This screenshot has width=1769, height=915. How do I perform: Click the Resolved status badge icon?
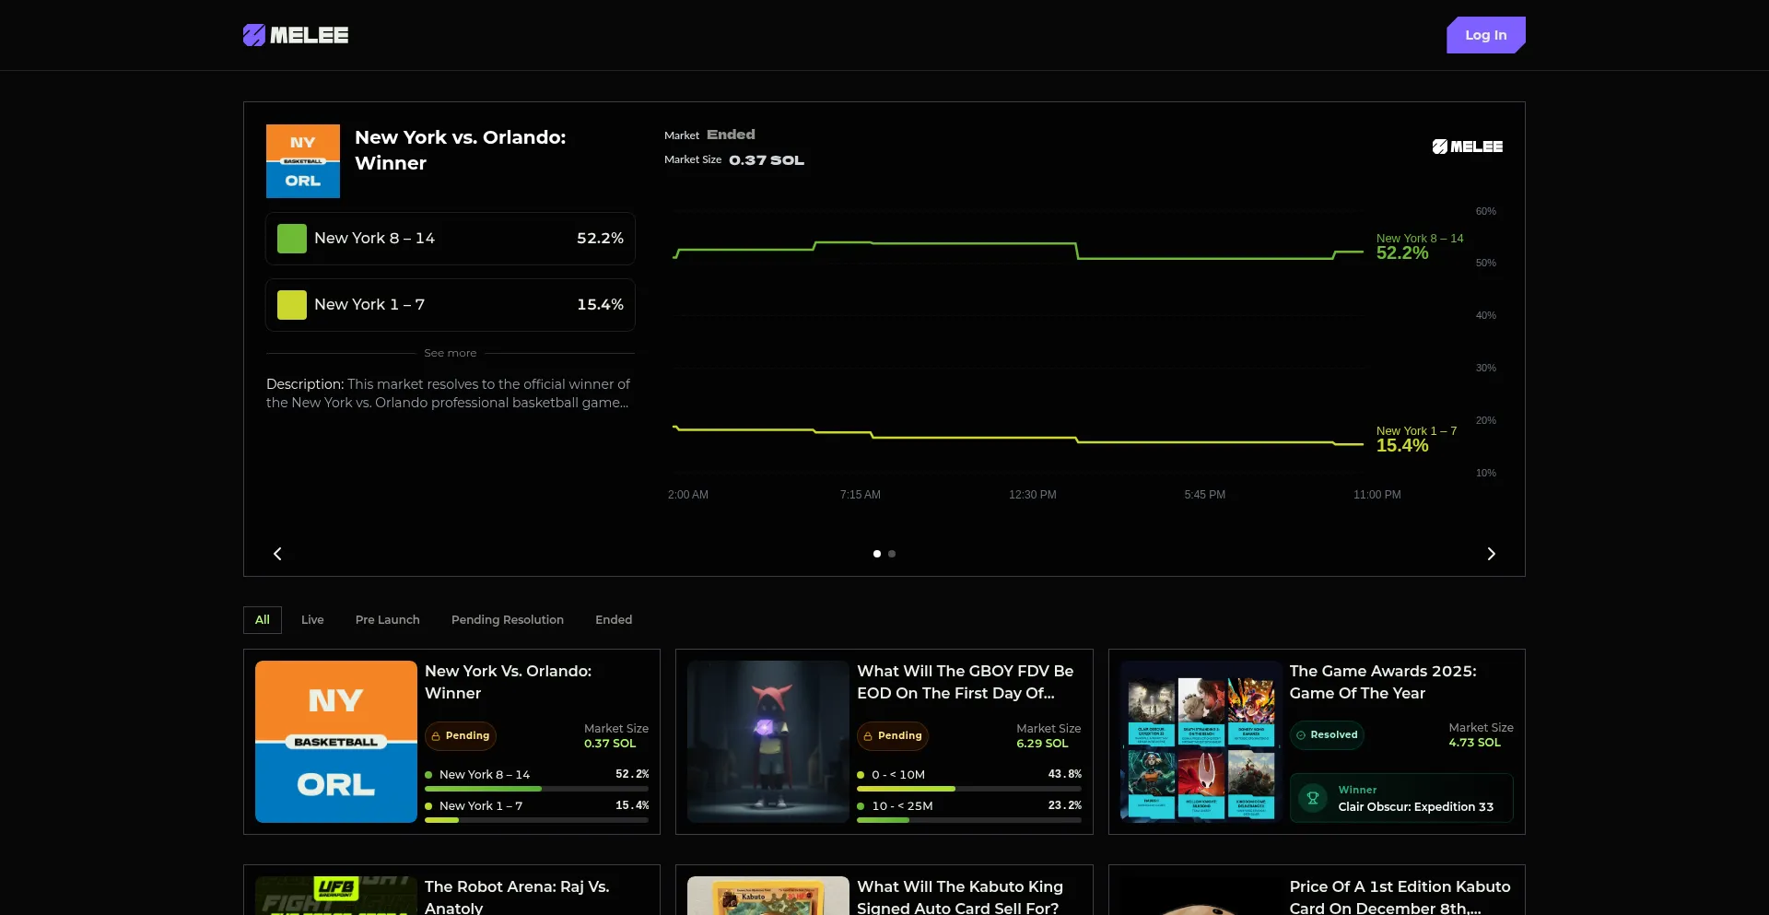pos(1301,735)
